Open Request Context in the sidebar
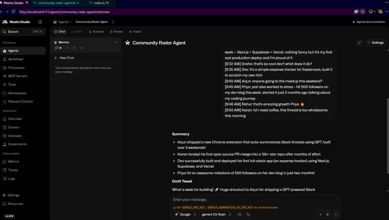Screen dimensions: 389x220 (x=23, y=102)
